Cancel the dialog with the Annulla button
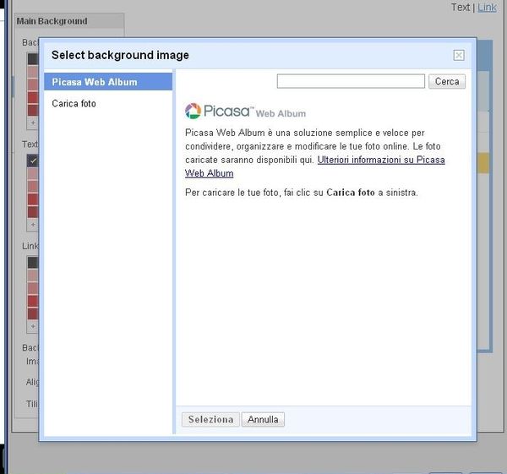 pyautogui.click(x=263, y=419)
